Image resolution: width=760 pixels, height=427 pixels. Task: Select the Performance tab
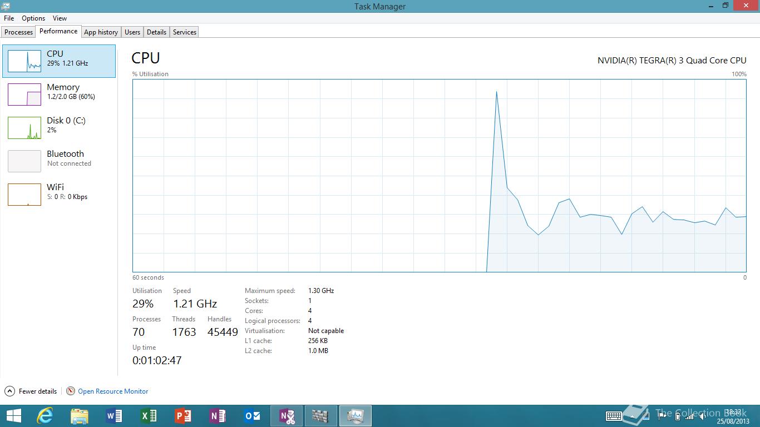[58, 31]
